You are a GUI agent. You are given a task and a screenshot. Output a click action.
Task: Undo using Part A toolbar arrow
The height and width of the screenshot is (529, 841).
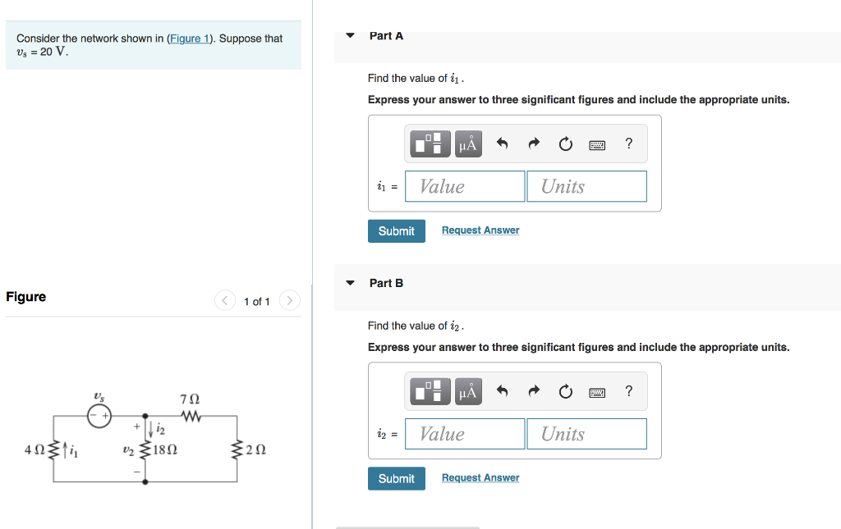click(501, 143)
